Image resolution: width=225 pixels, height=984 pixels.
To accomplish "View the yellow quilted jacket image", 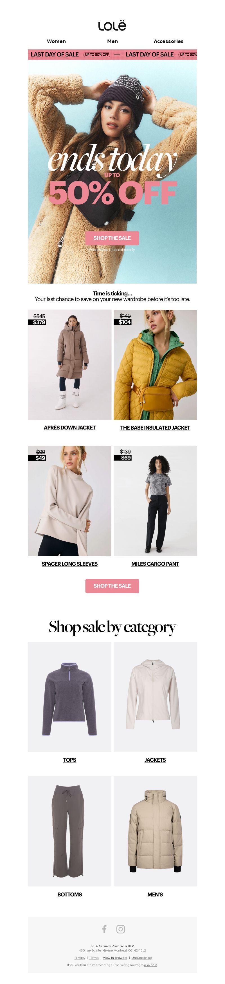I will click(155, 365).
